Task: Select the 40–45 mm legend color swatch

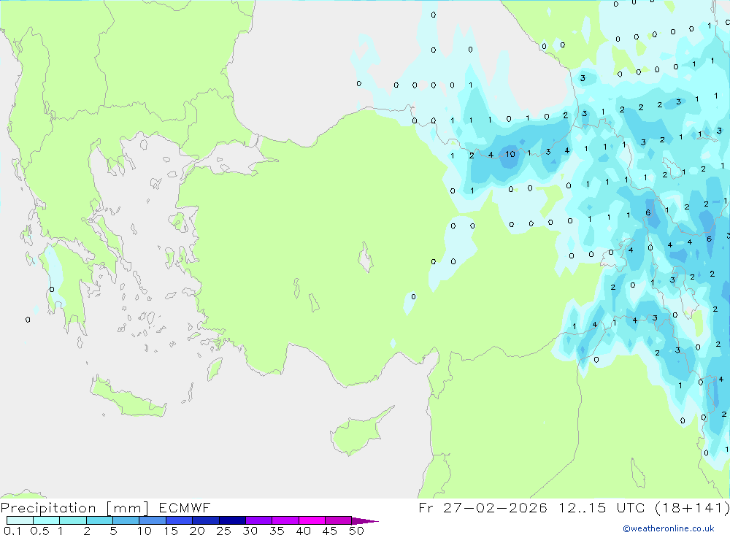Action: point(312,520)
